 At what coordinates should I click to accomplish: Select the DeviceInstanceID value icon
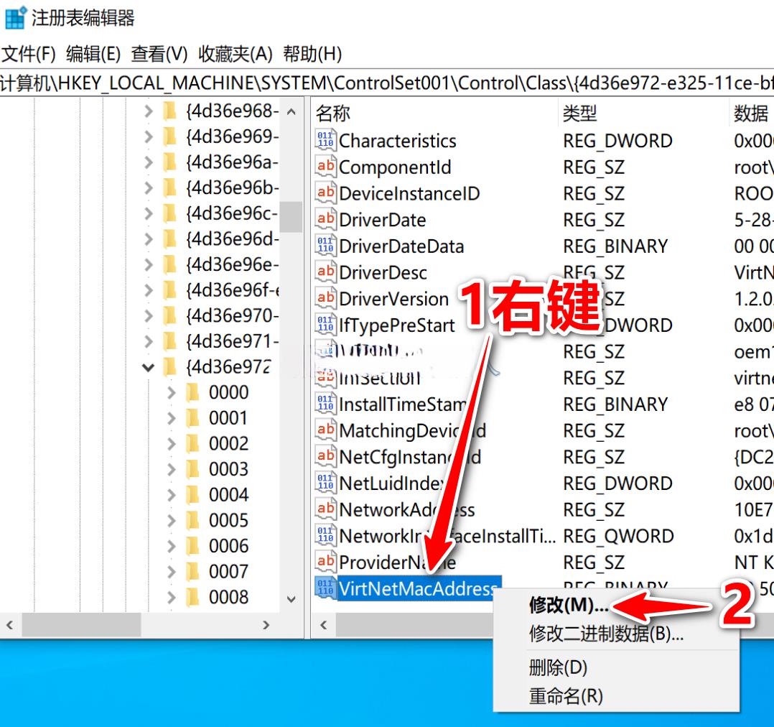click(x=325, y=193)
